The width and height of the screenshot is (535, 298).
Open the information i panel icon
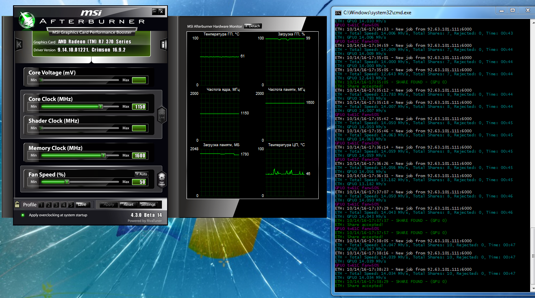(163, 44)
